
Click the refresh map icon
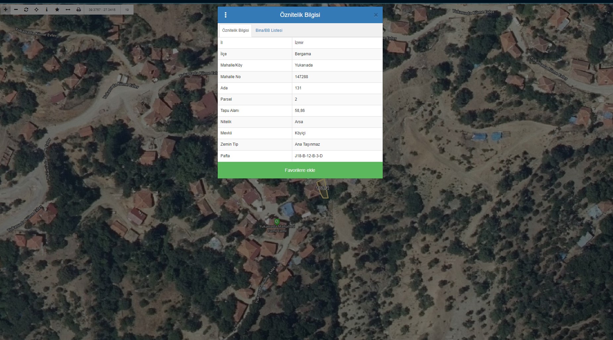pyautogui.click(x=26, y=10)
